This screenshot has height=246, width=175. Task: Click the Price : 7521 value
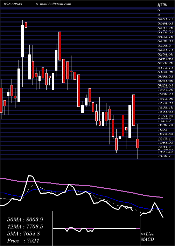[x=23, y=241]
